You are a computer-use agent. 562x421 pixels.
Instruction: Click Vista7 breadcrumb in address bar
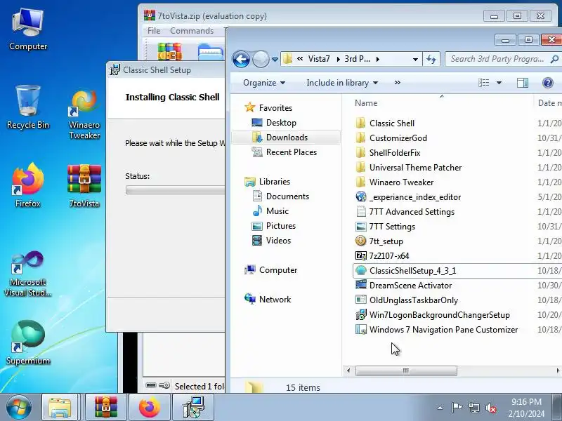319,59
